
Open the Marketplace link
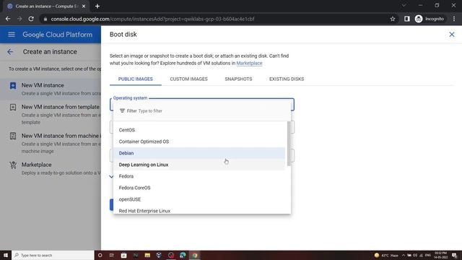(249, 63)
